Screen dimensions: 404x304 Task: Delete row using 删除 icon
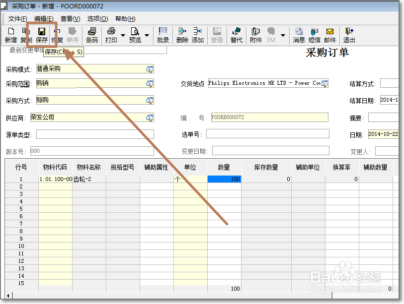pyautogui.click(x=182, y=35)
